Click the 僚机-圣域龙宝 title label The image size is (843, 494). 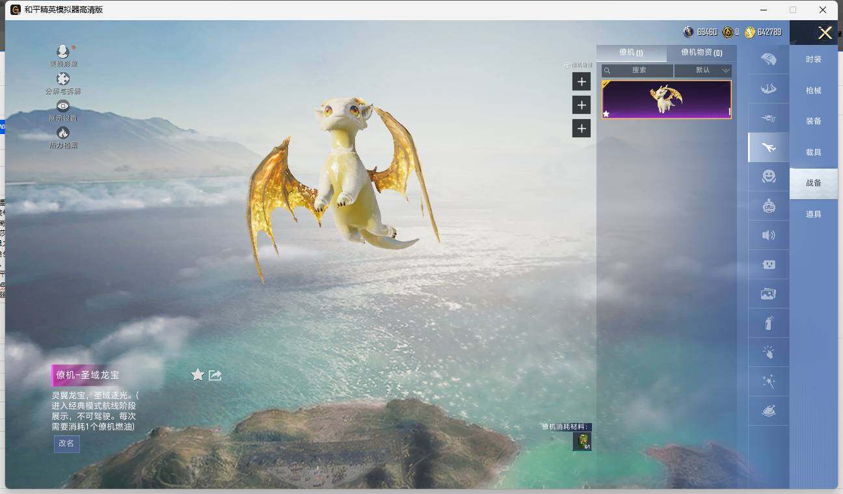88,375
